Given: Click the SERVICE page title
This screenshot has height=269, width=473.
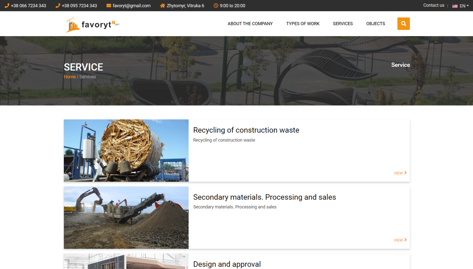Looking at the screenshot, I should [83, 67].
